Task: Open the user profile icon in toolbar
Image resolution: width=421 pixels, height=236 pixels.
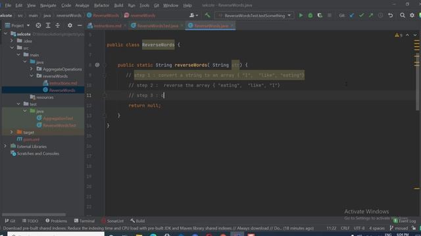Action: coord(193,16)
